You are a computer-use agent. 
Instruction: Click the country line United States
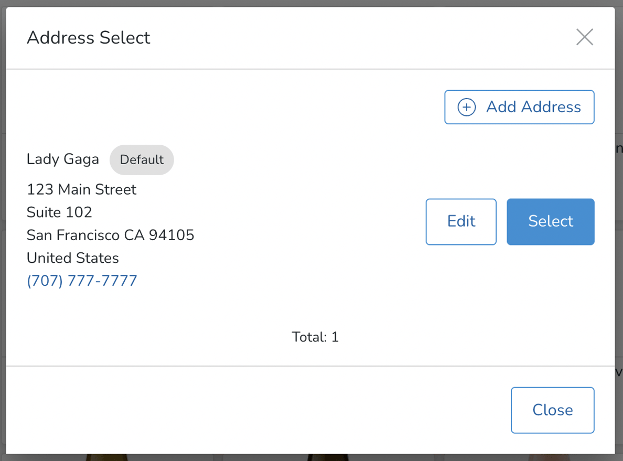[x=72, y=258]
